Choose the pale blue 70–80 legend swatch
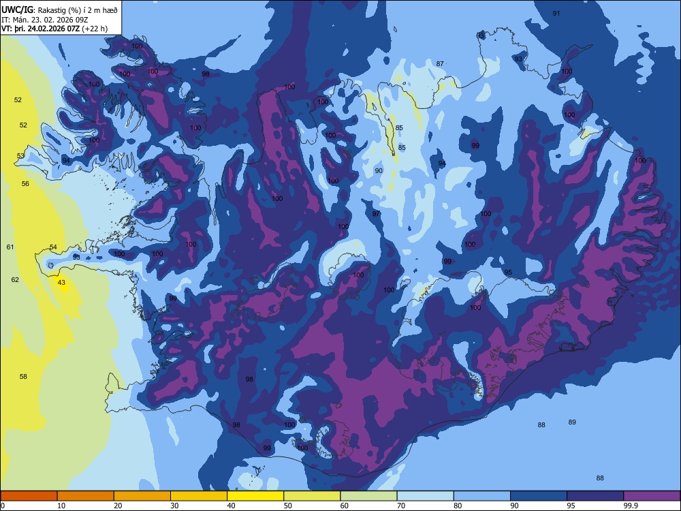Screen dimensions: 681x511 point(425,496)
